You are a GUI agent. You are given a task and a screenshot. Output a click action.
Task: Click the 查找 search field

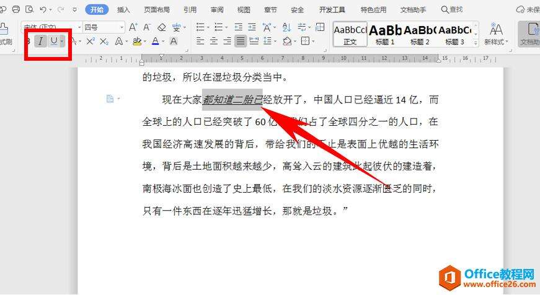pos(452,10)
